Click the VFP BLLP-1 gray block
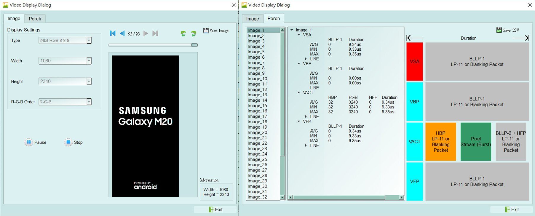 [x=477, y=181]
